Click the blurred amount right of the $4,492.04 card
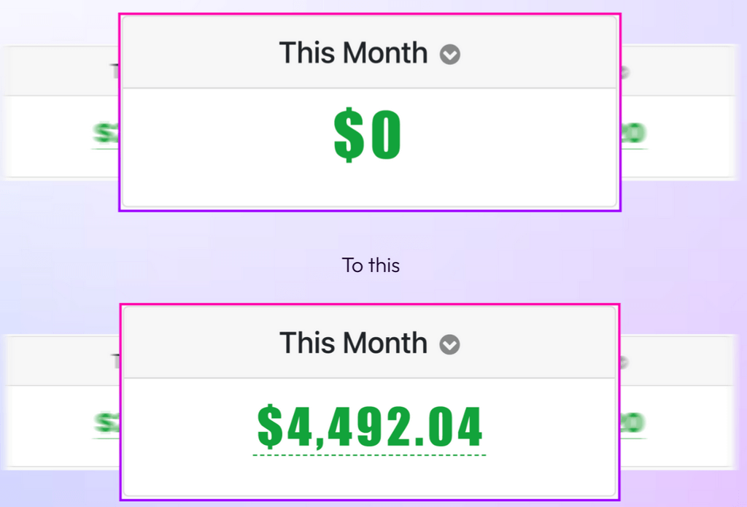The width and height of the screenshot is (747, 507). pos(633,424)
